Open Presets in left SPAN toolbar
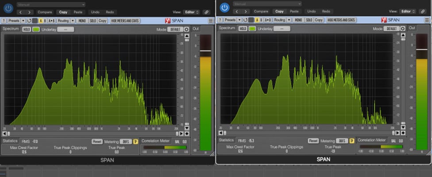 click(14, 21)
